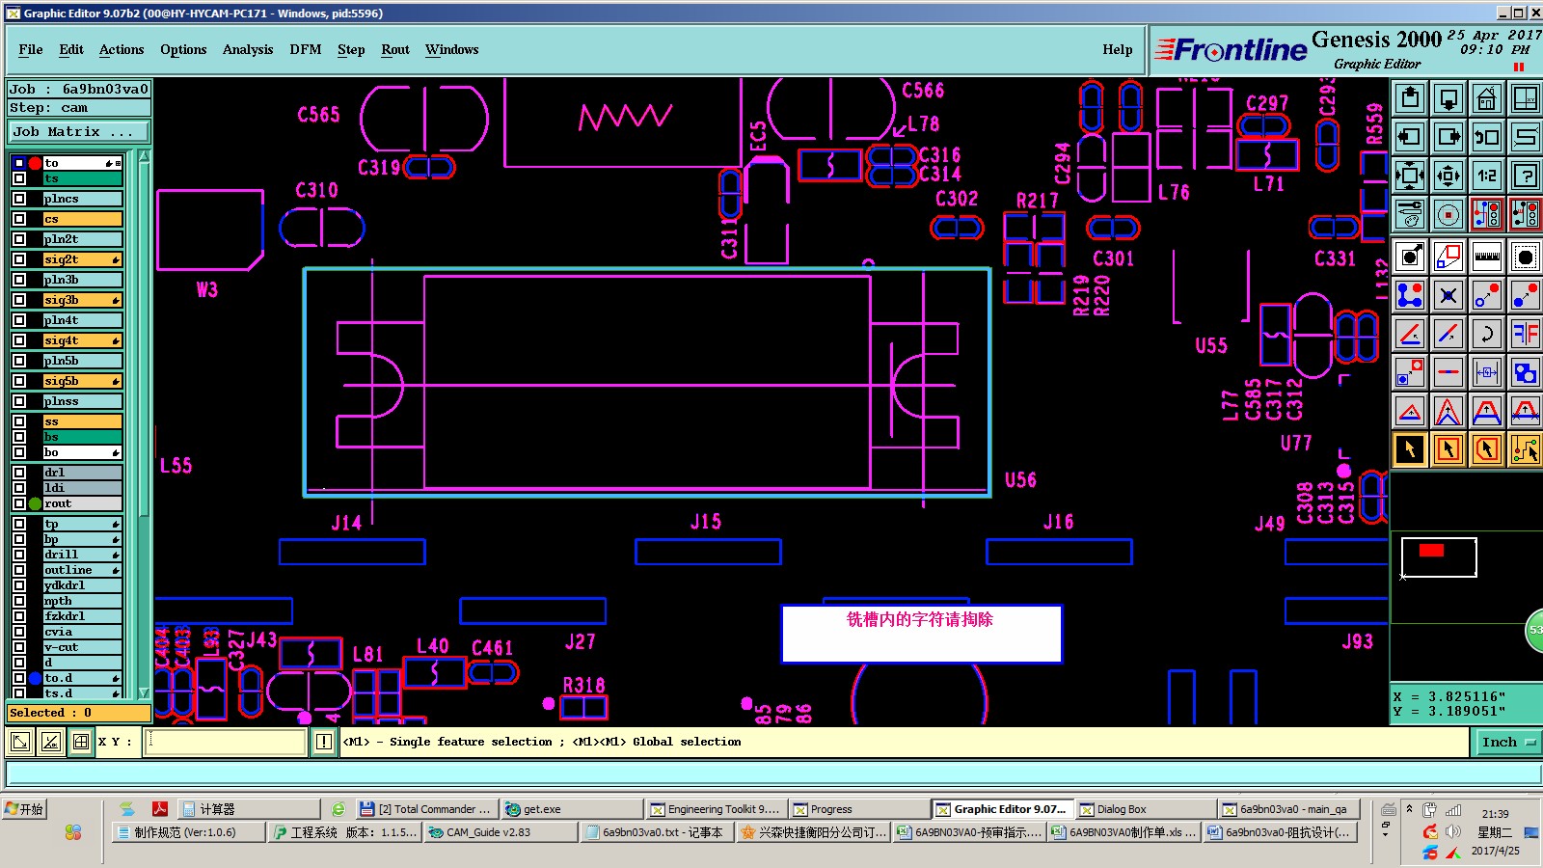Select the black arrow single-select tool

tap(1410, 449)
